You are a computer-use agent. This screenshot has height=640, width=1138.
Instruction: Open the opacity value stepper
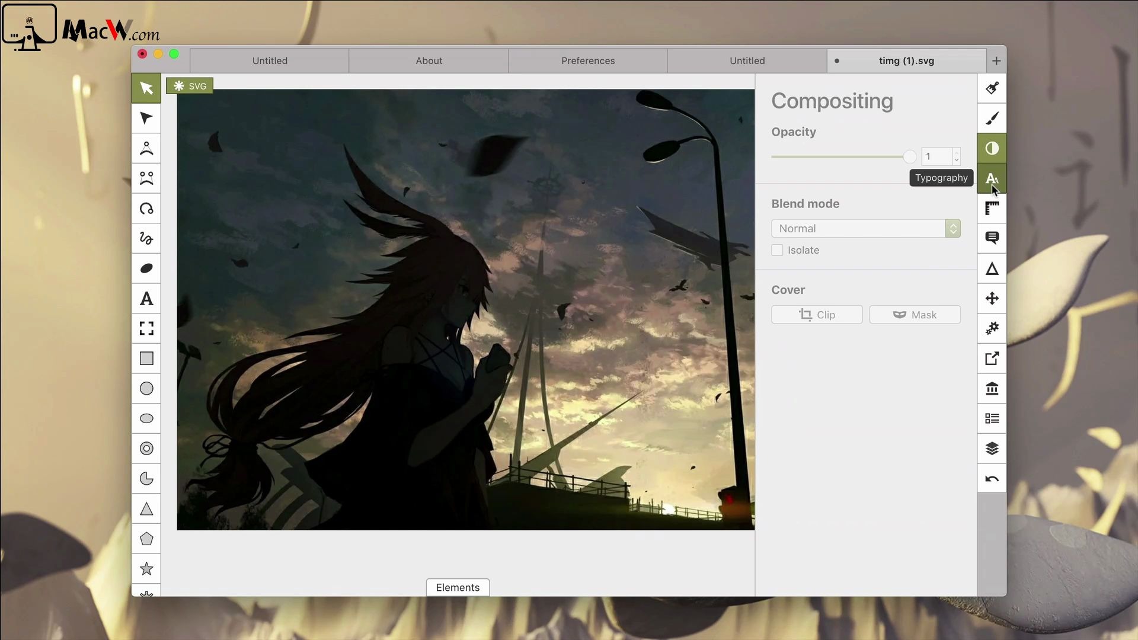957,156
